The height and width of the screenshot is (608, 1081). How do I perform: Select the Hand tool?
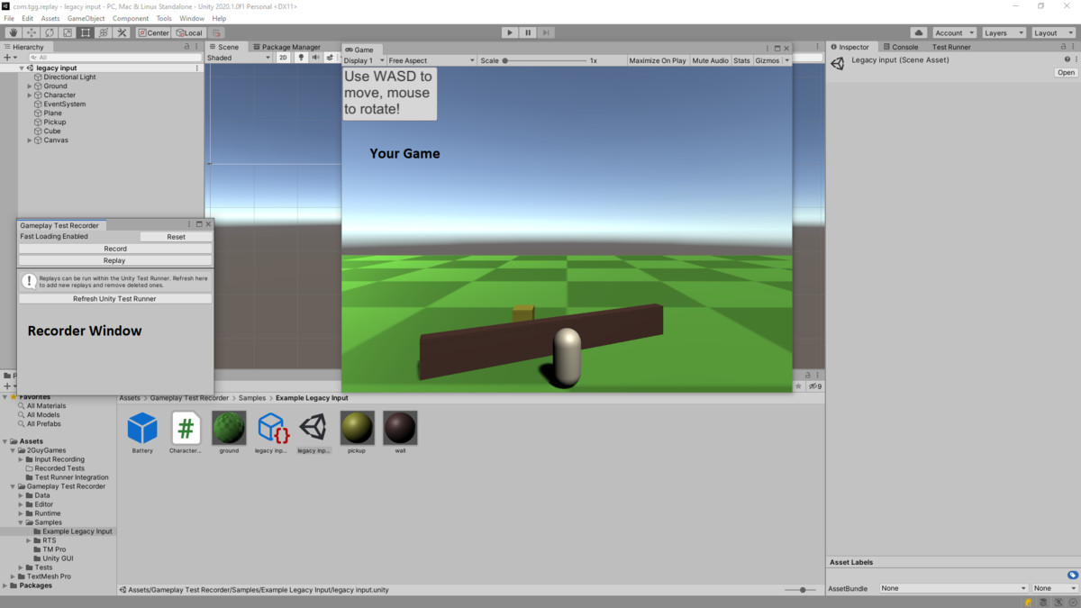coord(13,32)
